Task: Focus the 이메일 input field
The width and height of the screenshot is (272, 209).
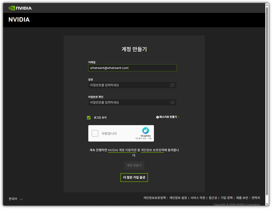Action: pos(132,68)
